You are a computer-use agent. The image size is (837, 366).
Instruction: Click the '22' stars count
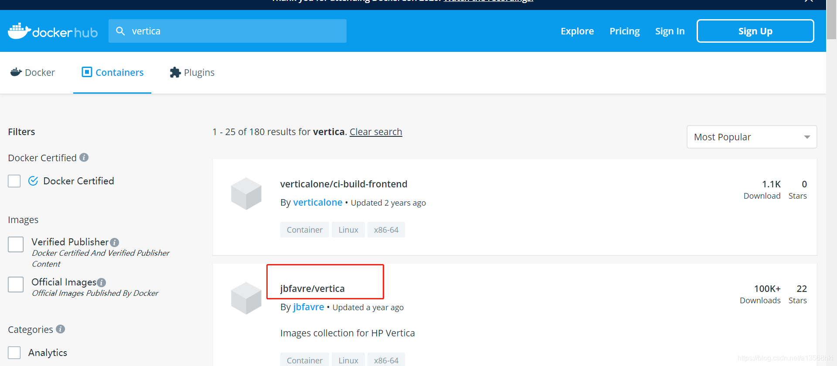click(802, 289)
